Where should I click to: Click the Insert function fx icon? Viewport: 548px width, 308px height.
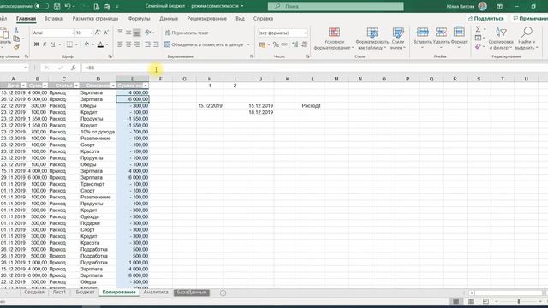pos(74,68)
